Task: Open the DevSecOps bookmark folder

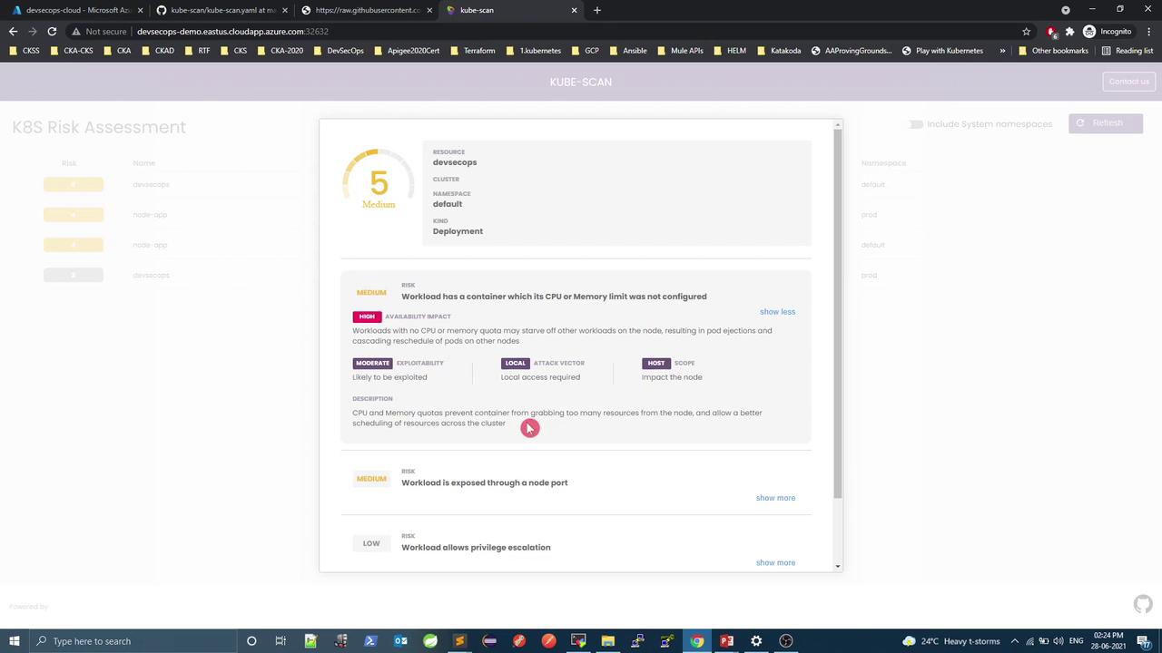Action: (338, 51)
